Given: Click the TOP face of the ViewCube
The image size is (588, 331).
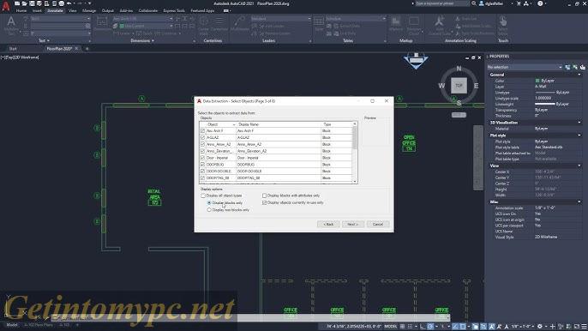Looking at the screenshot, I should pyautogui.click(x=459, y=86).
